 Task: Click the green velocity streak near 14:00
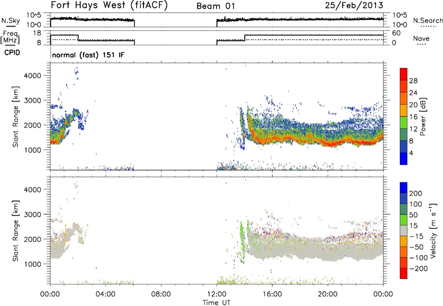point(242,242)
